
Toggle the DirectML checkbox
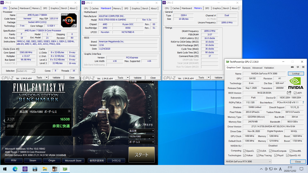(291, 151)
